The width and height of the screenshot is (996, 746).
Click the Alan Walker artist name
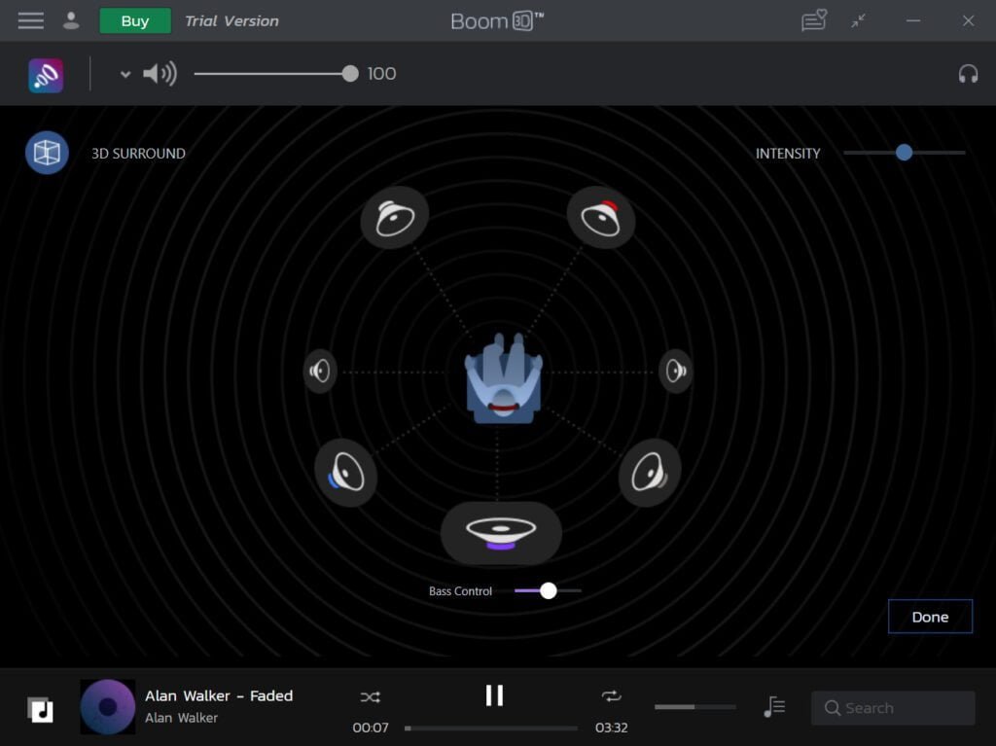point(181,718)
